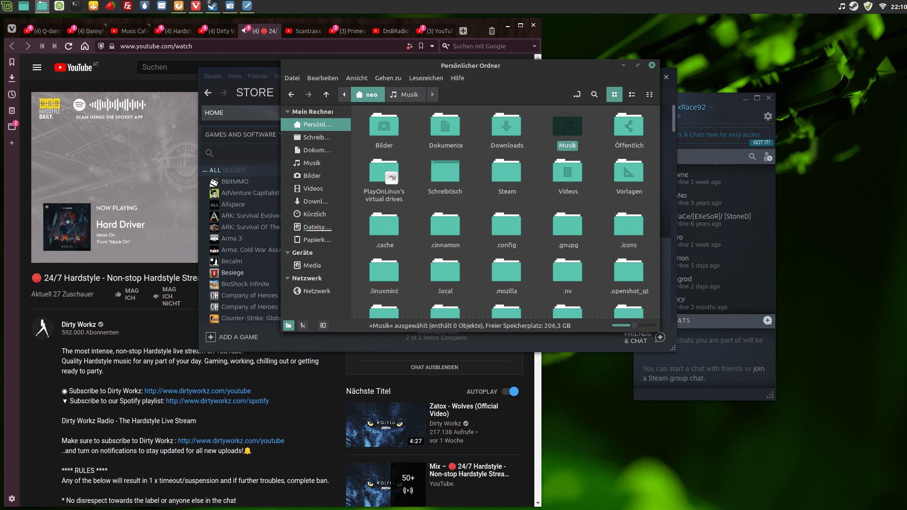The width and height of the screenshot is (907, 510).
Task: Go up one folder in file manager
Action: [326, 94]
